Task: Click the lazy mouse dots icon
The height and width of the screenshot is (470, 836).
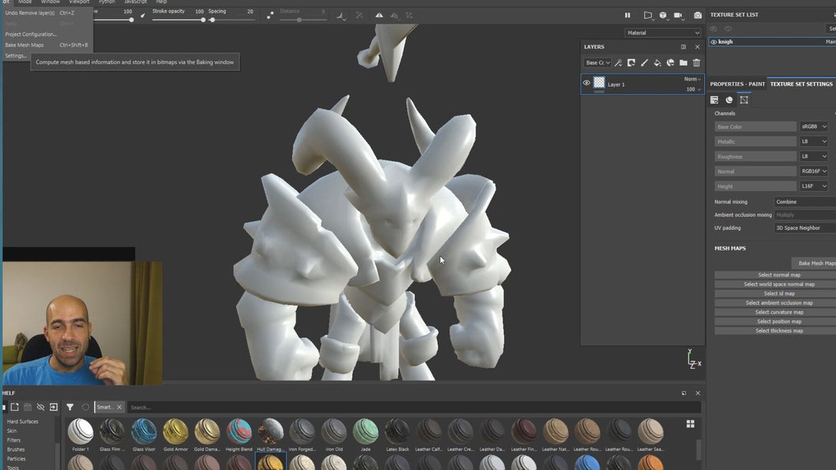Action: point(270,15)
